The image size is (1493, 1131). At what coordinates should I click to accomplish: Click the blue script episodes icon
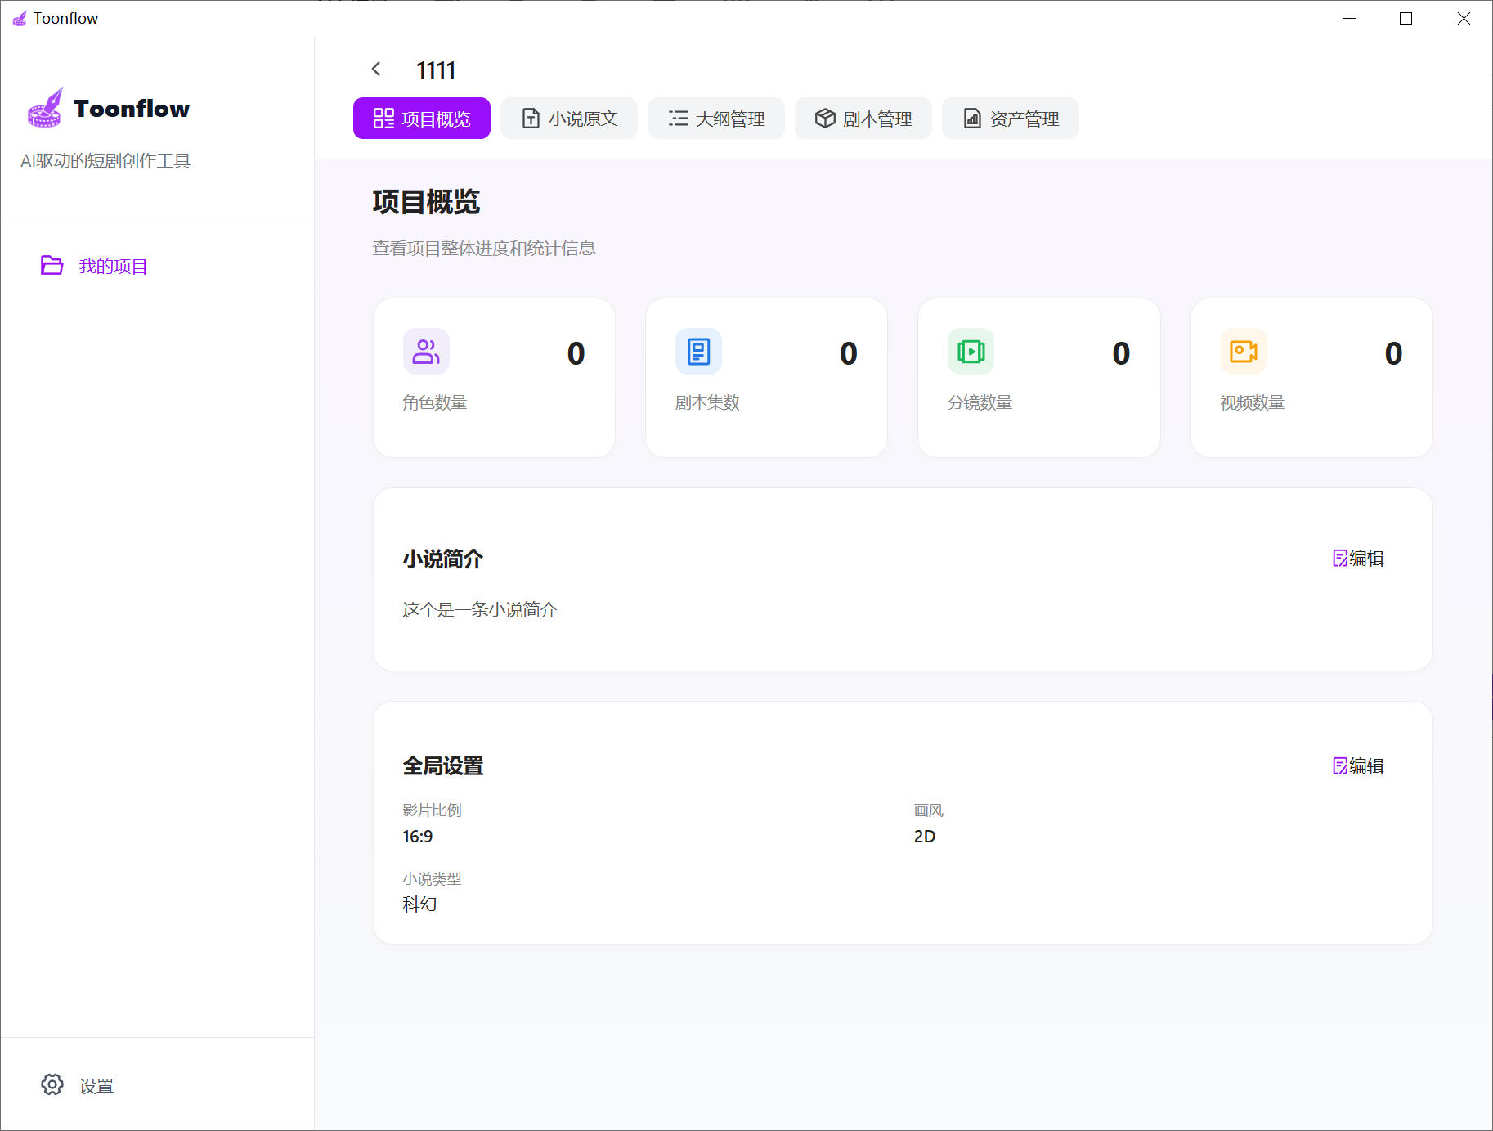[698, 352]
